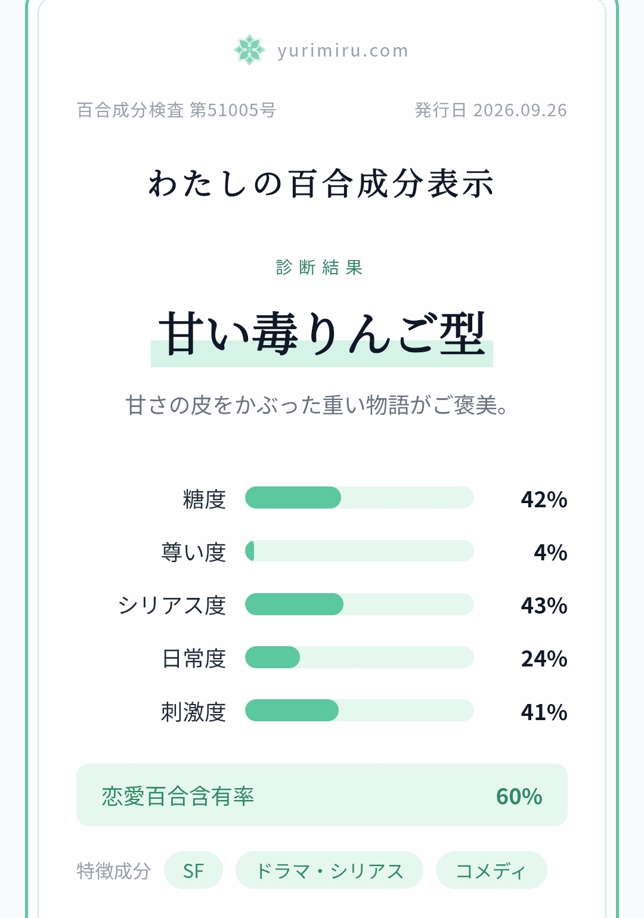Select the コメディ tag chip
Image resolution: width=644 pixels, height=918 pixels.
[x=491, y=870]
